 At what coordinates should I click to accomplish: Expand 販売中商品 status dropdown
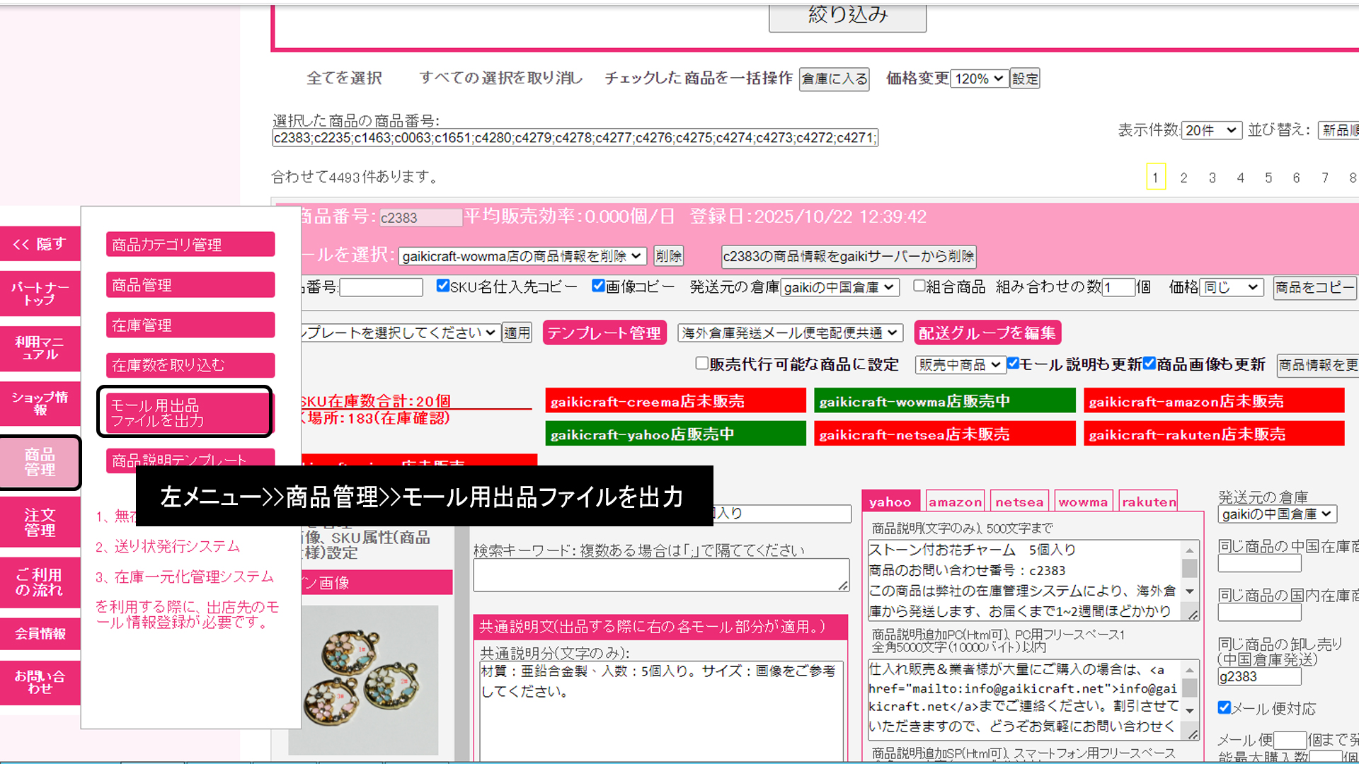(x=960, y=365)
